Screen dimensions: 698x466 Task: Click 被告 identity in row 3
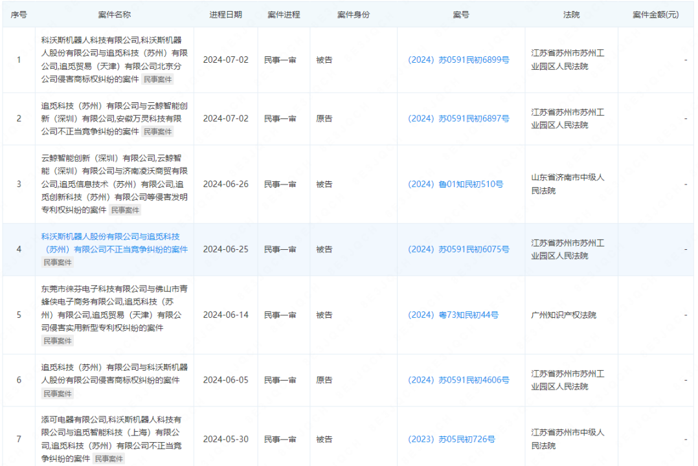click(x=324, y=184)
